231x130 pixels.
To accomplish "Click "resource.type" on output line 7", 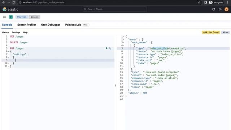I will pyautogui.click(x=146, y=55).
